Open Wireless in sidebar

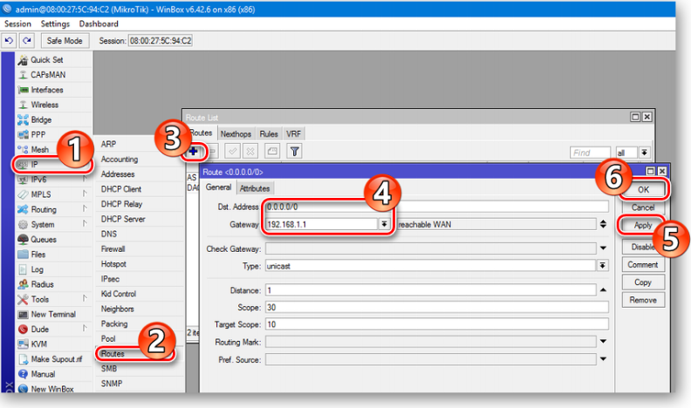54,105
